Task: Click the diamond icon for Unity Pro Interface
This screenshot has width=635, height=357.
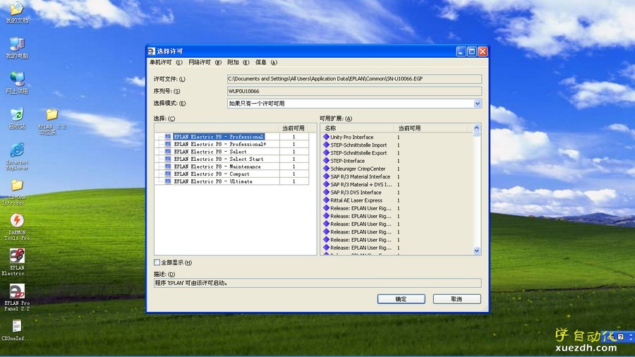Action: click(326, 137)
